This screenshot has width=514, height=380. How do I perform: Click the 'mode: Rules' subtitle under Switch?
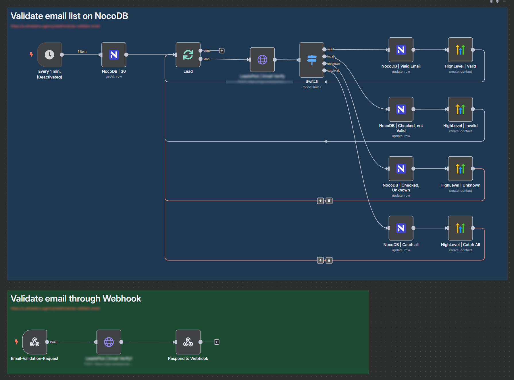pos(312,87)
